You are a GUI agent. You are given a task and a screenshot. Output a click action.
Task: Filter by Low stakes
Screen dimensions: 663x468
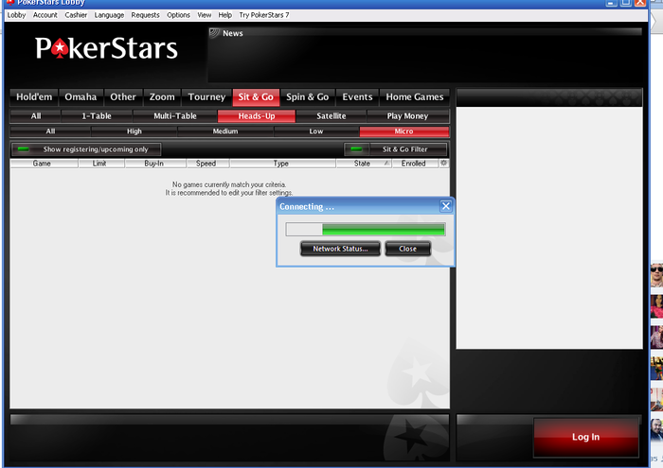tap(315, 131)
